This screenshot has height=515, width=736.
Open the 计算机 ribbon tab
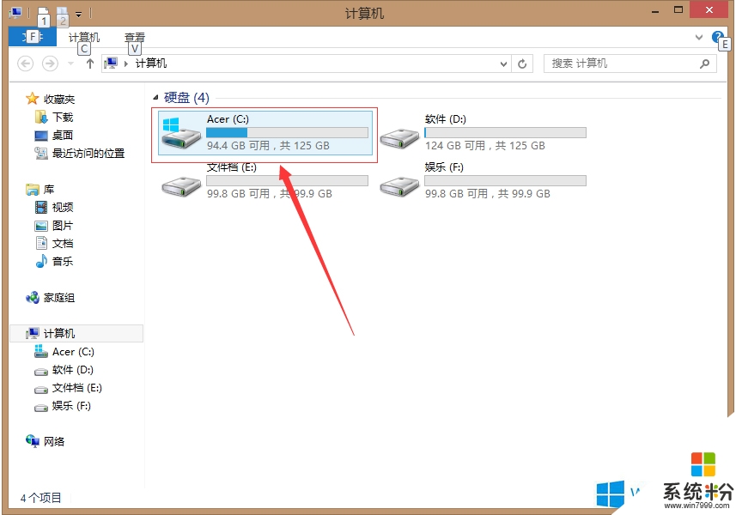(x=84, y=38)
